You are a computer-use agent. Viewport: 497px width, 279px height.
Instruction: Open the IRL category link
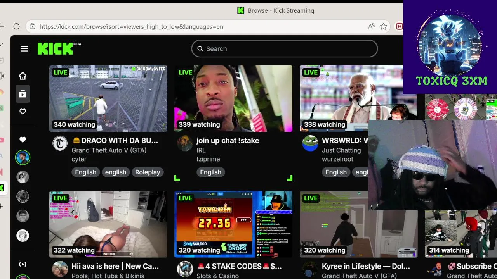point(201,150)
